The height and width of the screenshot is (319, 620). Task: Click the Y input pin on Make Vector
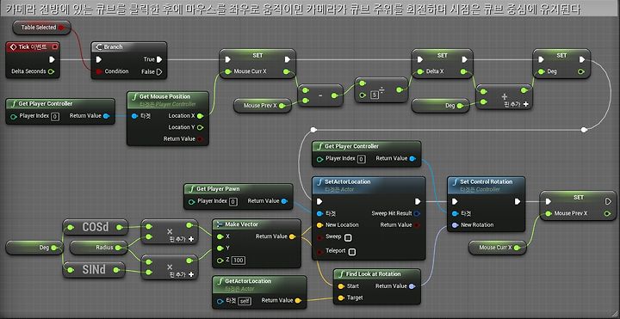click(220, 248)
